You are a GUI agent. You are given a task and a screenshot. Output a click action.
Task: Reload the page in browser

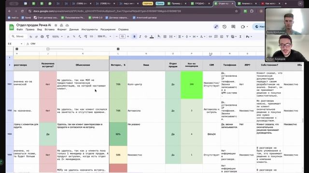click(22, 11)
